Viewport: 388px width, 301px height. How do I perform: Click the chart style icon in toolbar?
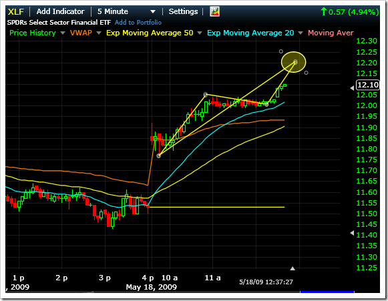point(214,11)
